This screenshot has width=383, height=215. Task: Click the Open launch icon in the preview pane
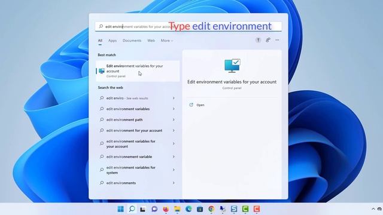click(191, 105)
